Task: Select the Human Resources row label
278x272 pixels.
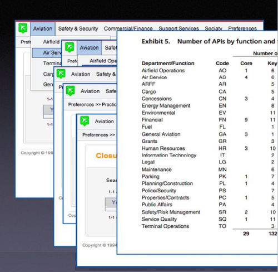Action: pyautogui.click(x=163, y=148)
